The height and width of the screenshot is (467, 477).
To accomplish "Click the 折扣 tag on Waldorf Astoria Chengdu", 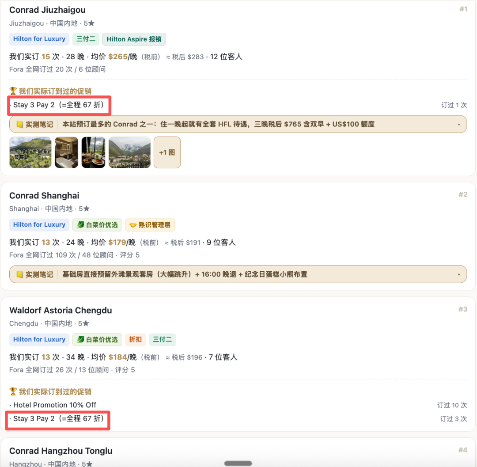I will 136,339.
